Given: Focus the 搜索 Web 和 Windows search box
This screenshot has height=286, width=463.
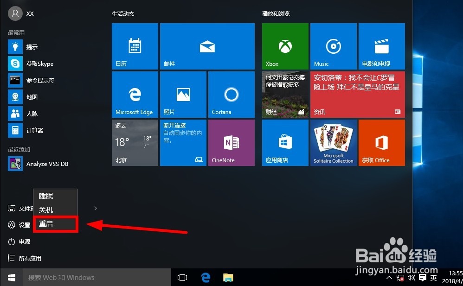Looking at the screenshot, I should point(97,278).
